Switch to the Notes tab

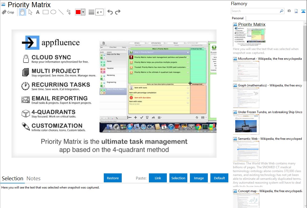[x=34, y=179]
